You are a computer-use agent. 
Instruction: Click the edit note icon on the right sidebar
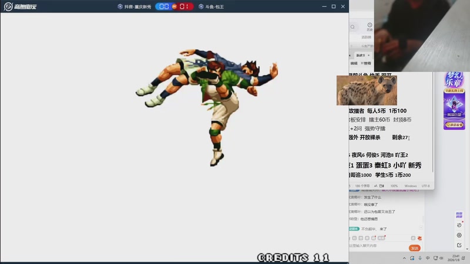[x=459, y=245]
